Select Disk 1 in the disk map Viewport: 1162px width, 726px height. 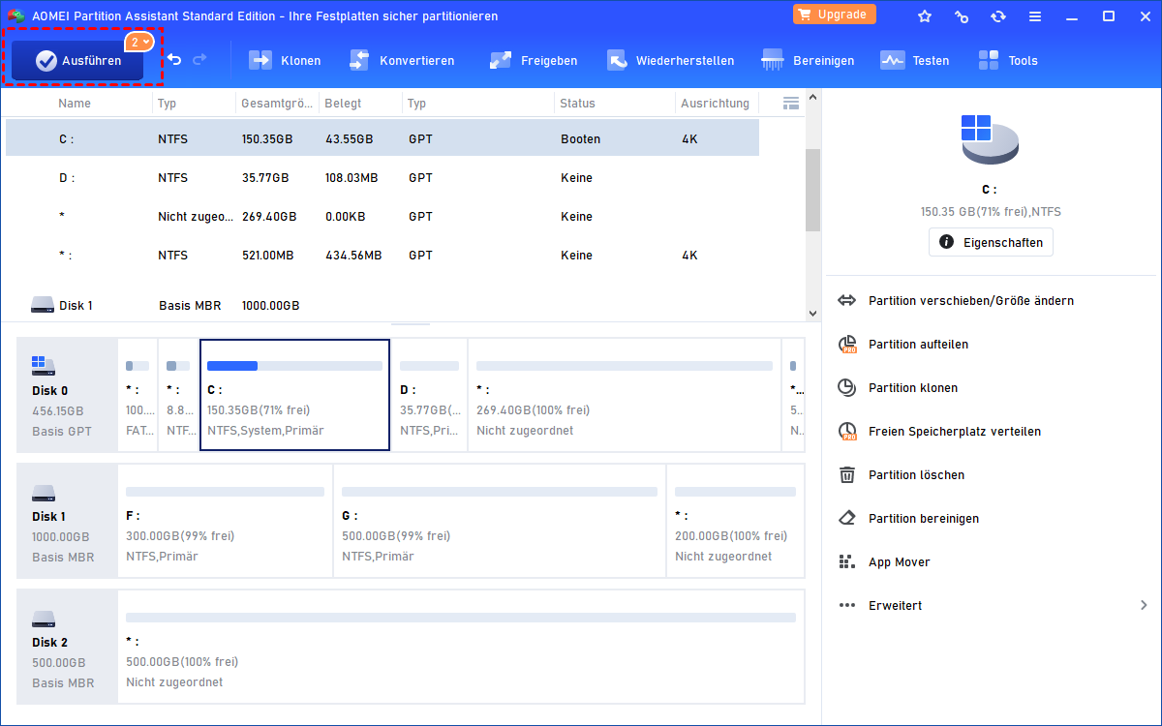[x=67, y=521]
